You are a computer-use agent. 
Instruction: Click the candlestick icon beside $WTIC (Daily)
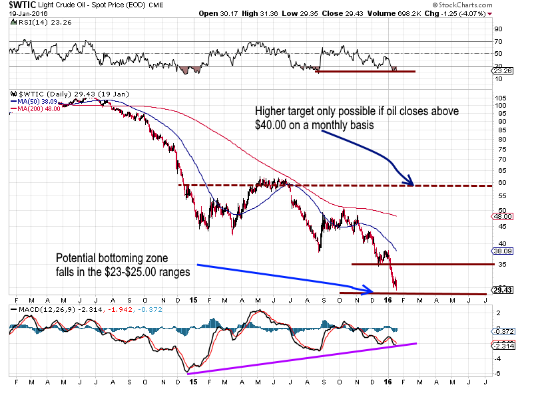(x=13, y=94)
